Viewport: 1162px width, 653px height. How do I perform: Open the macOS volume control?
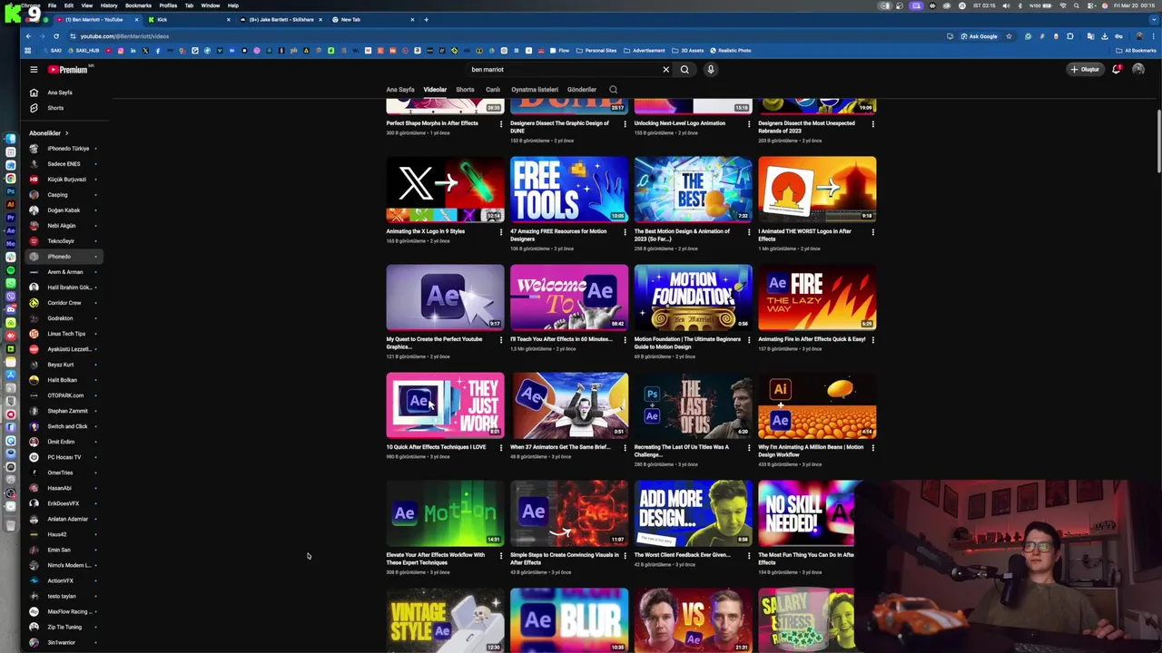coord(1006,5)
